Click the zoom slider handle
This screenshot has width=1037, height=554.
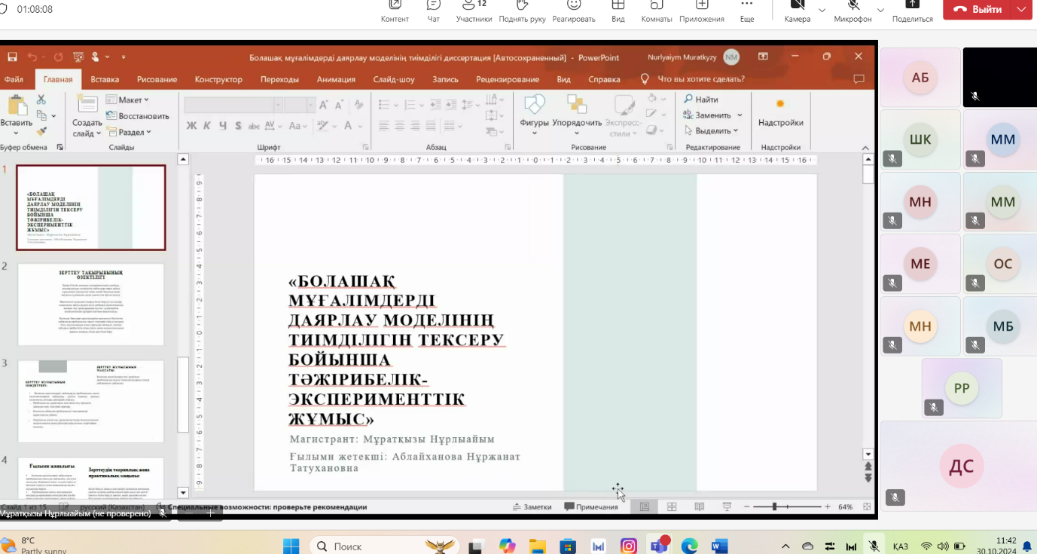pos(774,507)
